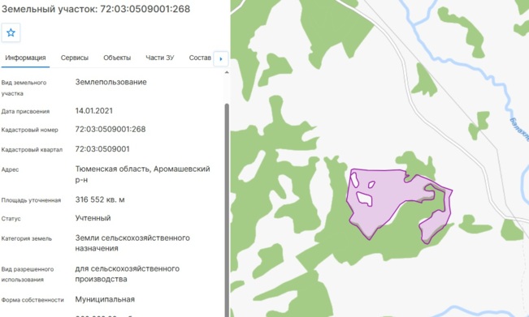Select Земли сельскохозяйственного назначения value
Viewport: 529px width, 317px height.
click(x=132, y=243)
